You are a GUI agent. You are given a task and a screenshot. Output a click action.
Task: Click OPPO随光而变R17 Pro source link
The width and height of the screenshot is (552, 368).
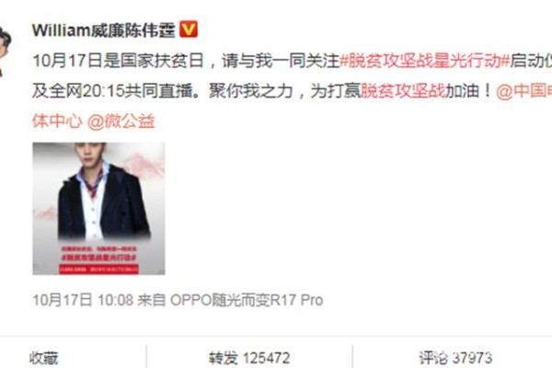[x=247, y=301]
